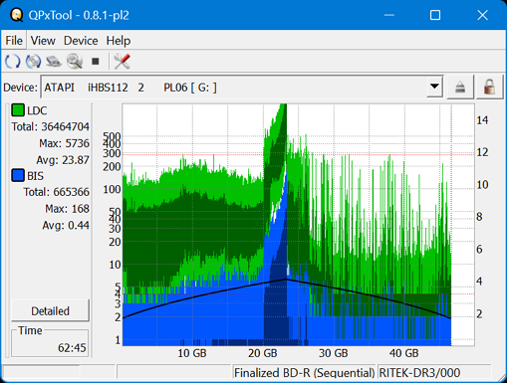Expand the Device dropdown arrow
Image resolution: width=507 pixels, height=383 pixels.
click(434, 87)
